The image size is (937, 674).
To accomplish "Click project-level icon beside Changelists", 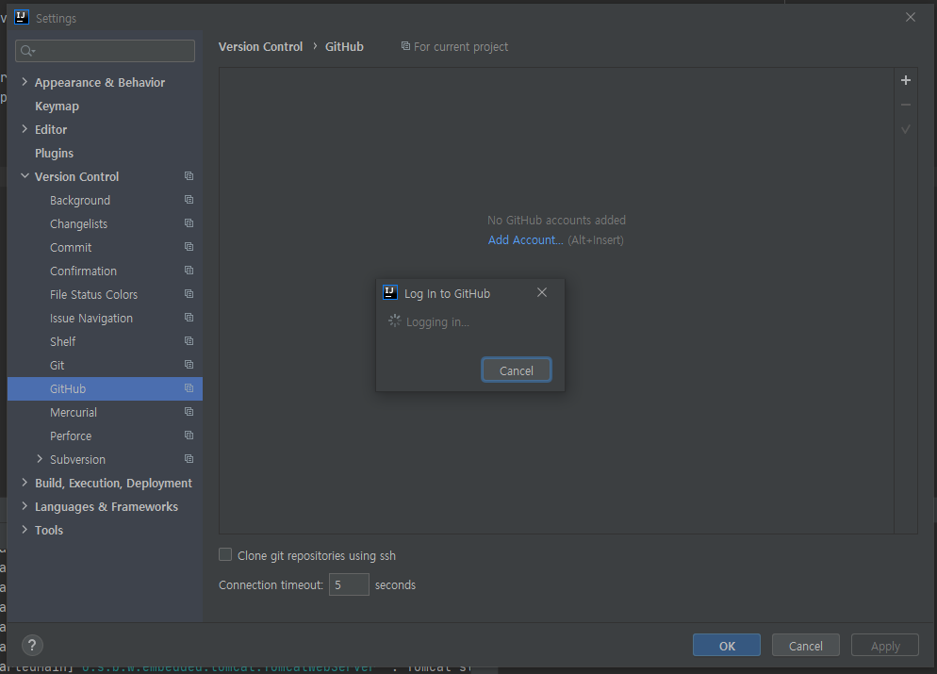I will 189,222.
